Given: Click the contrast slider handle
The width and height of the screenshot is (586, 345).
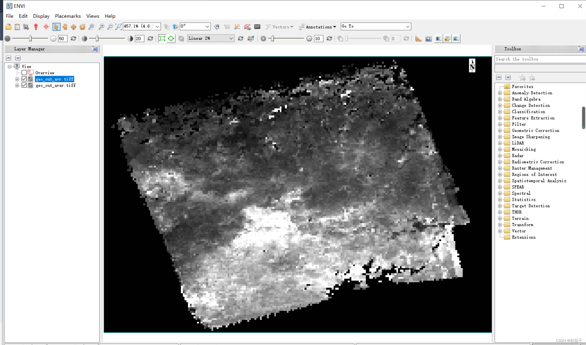Looking at the screenshot, I should [97, 39].
